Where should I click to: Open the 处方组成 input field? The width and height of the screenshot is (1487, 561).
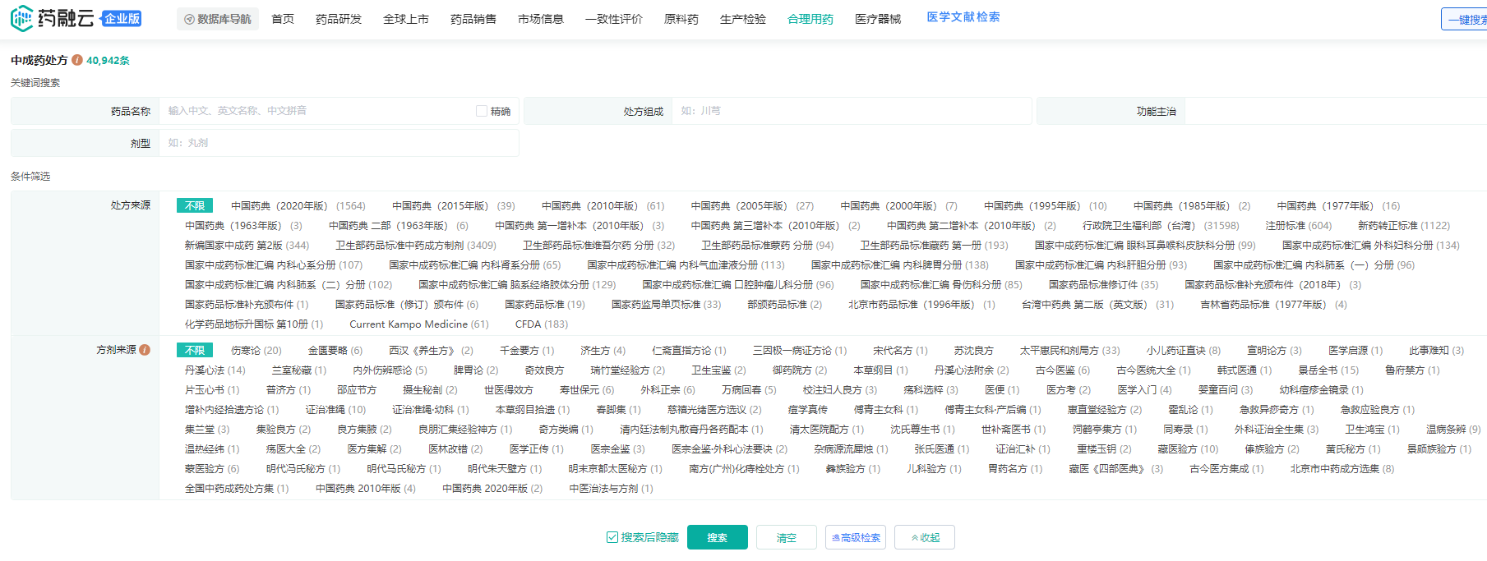pyautogui.click(x=851, y=111)
